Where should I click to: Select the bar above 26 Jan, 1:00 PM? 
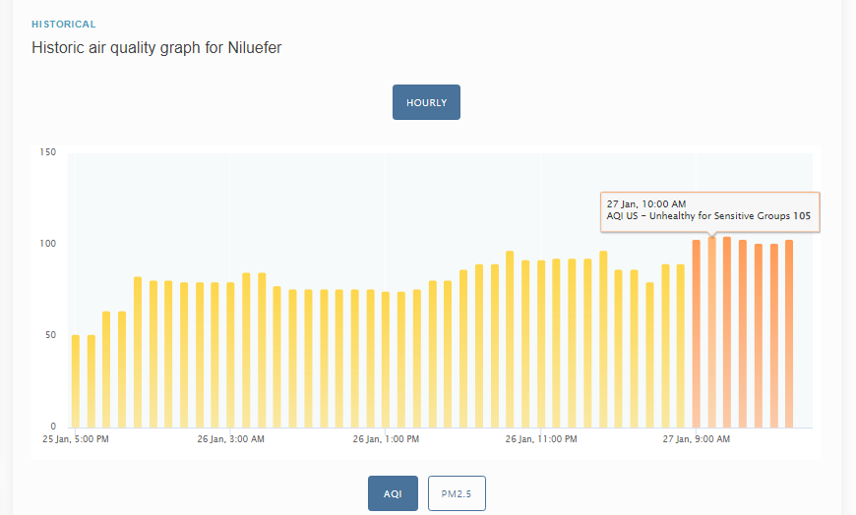[386, 360]
